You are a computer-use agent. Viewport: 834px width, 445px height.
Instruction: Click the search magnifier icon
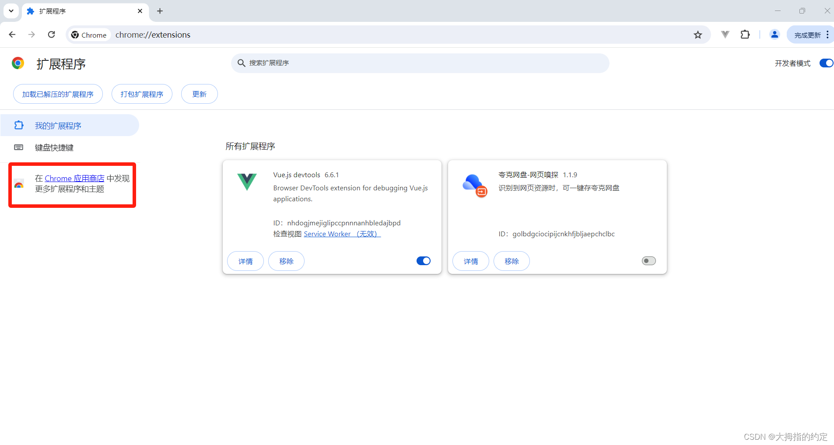[x=241, y=63]
